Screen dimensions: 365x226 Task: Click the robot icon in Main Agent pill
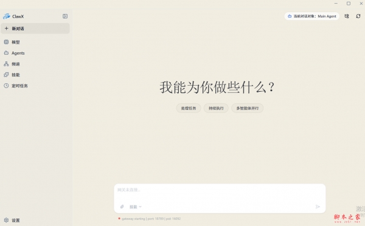point(290,16)
